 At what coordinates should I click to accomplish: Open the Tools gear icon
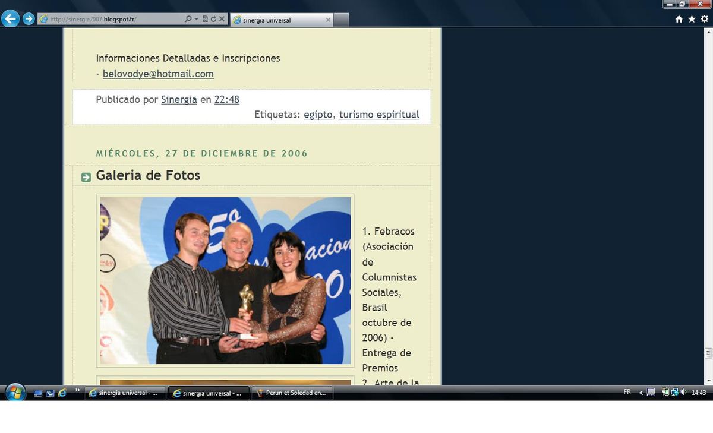tap(705, 19)
